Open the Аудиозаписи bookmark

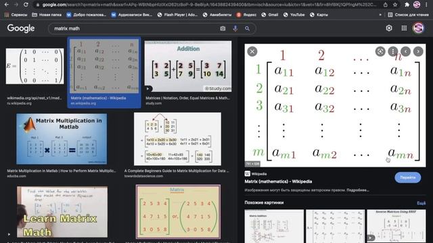[131, 15]
